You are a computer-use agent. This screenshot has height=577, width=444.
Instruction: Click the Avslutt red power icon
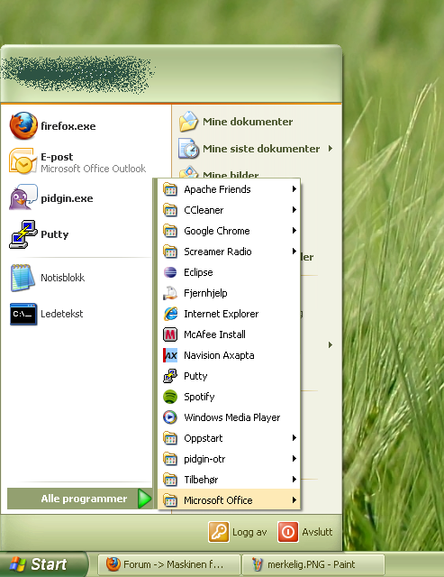[x=288, y=532]
